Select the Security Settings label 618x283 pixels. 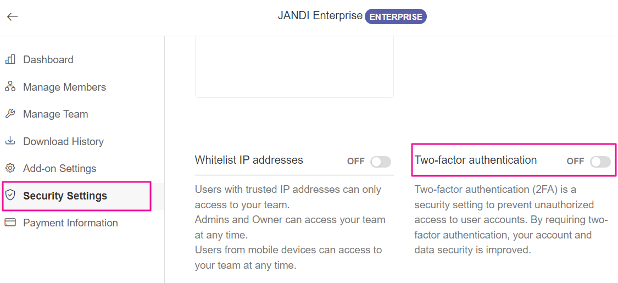coord(65,196)
